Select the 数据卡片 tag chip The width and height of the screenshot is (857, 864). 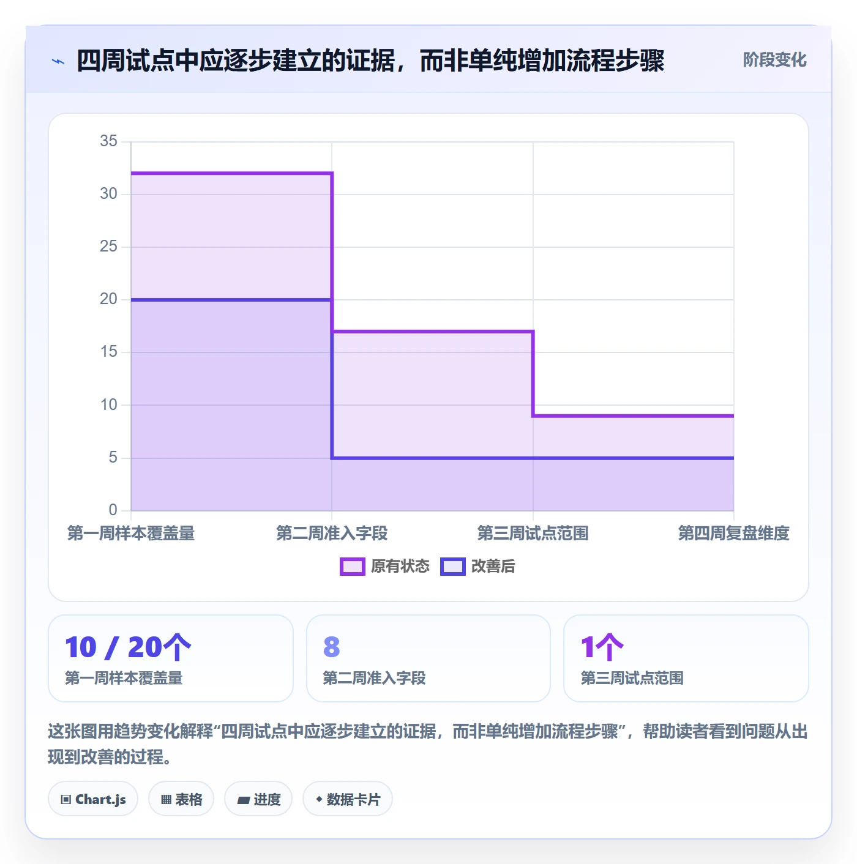click(348, 799)
